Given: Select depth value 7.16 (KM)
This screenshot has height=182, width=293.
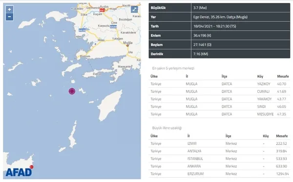Looking at the screenshot, I should click(201, 54).
